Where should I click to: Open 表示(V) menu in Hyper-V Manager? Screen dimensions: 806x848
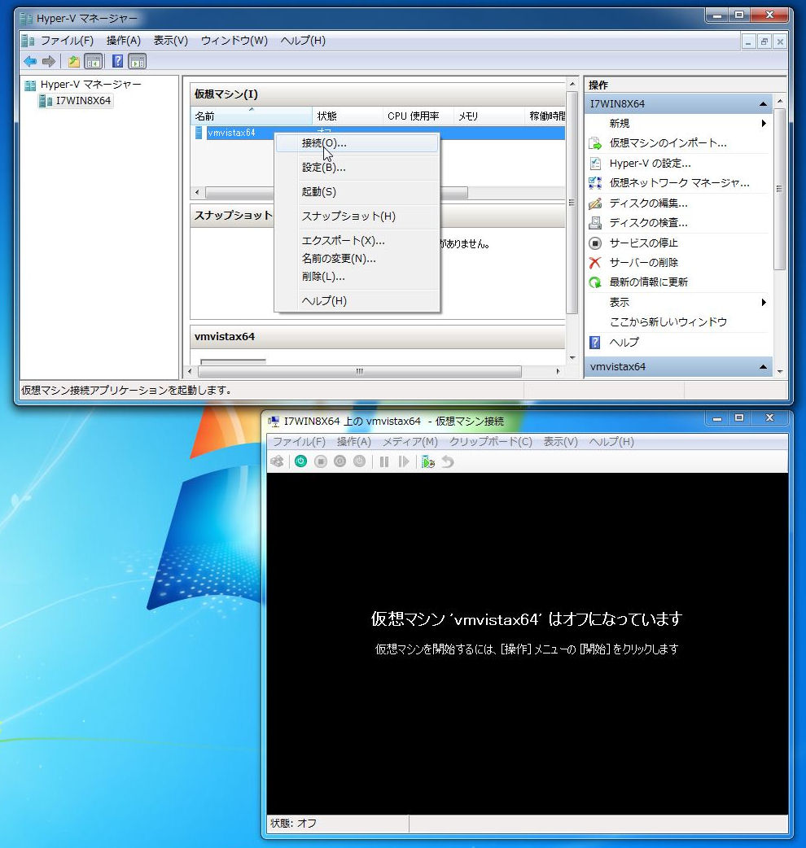click(171, 41)
